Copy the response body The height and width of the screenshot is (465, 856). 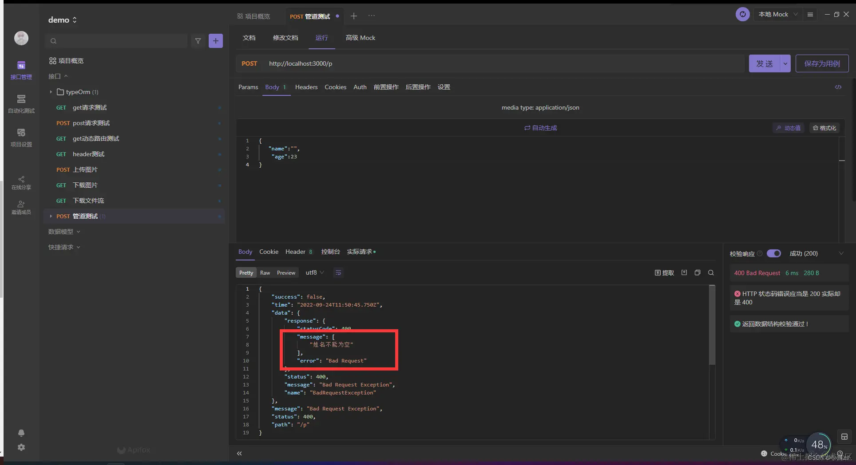(697, 272)
